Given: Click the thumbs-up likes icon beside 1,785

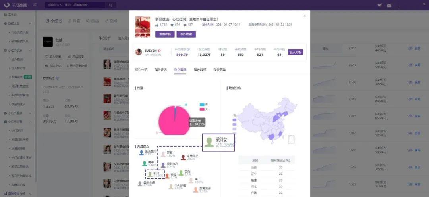Looking at the screenshot, I should (x=157, y=25).
